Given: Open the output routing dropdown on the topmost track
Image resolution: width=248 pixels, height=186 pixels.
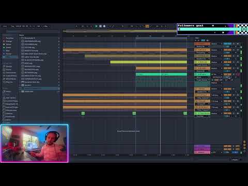Looking at the screenshot, I should click(x=216, y=44).
